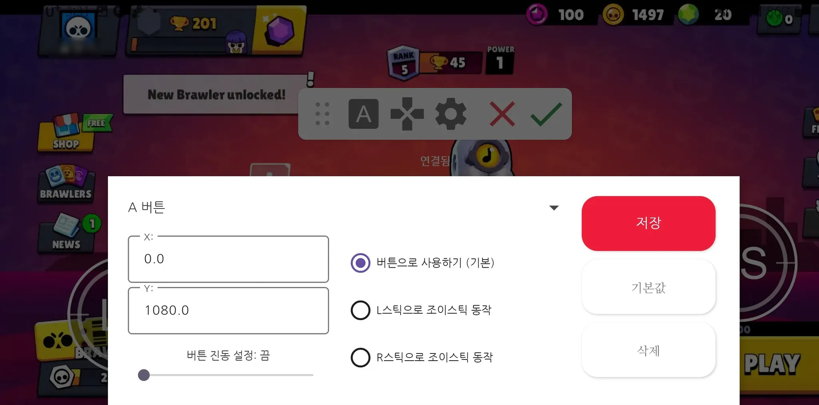Image resolution: width=819 pixels, height=405 pixels.
Task: Open the gear settings icon
Action: (x=451, y=114)
